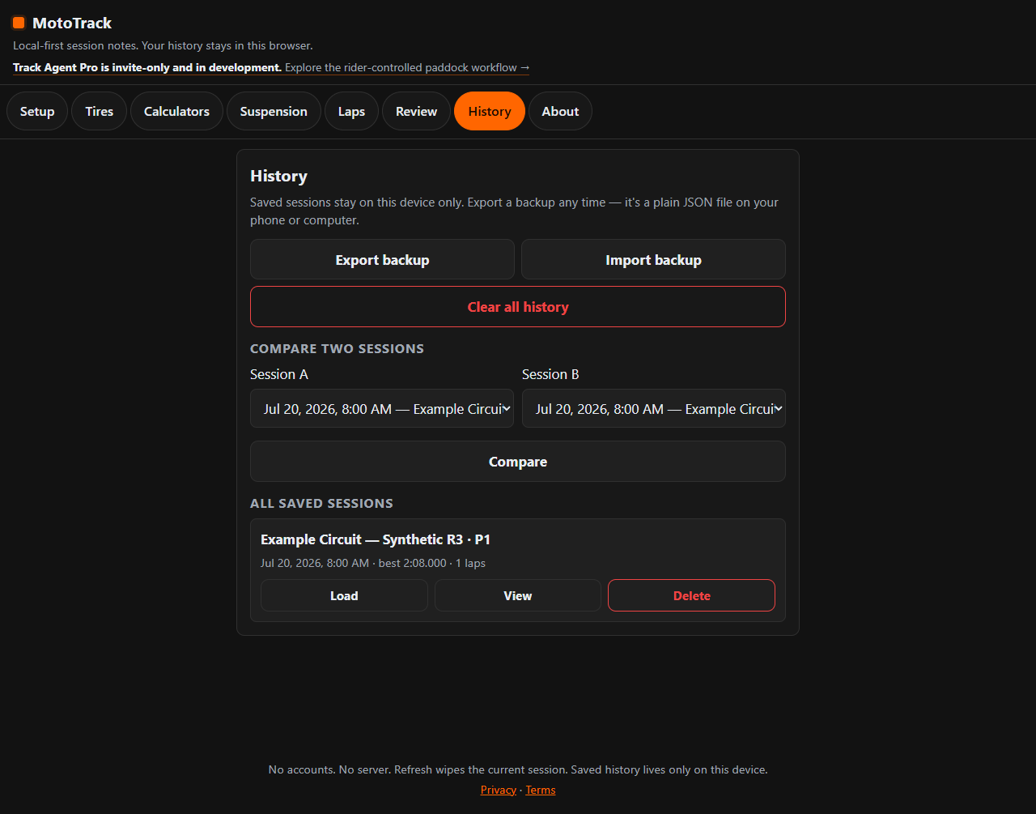Click the orange MotoTrack logo icon
This screenshot has width=1036, height=814.
tap(19, 23)
